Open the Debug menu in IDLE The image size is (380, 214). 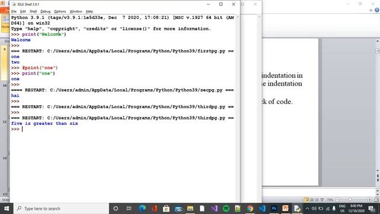[45, 11]
